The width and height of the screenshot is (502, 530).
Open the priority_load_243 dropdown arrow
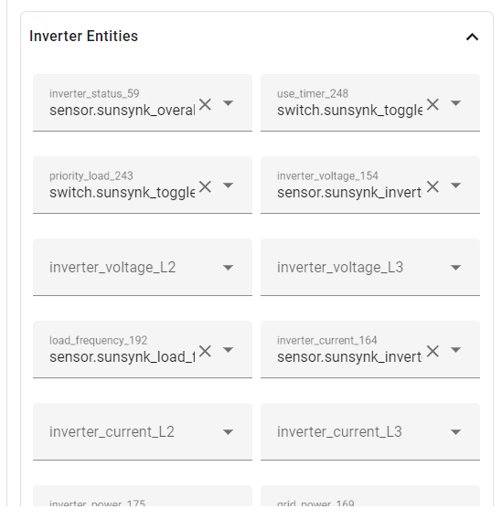coord(228,185)
